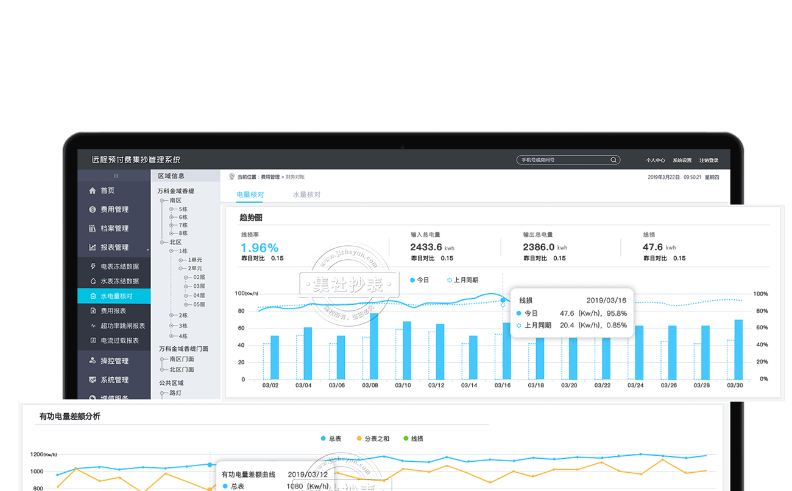
Task: Click the water drop icon for 水表冻结数据
Action: (93, 281)
